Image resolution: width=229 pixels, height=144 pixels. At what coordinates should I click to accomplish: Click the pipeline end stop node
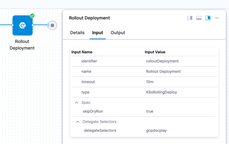(x=52, y=25)
